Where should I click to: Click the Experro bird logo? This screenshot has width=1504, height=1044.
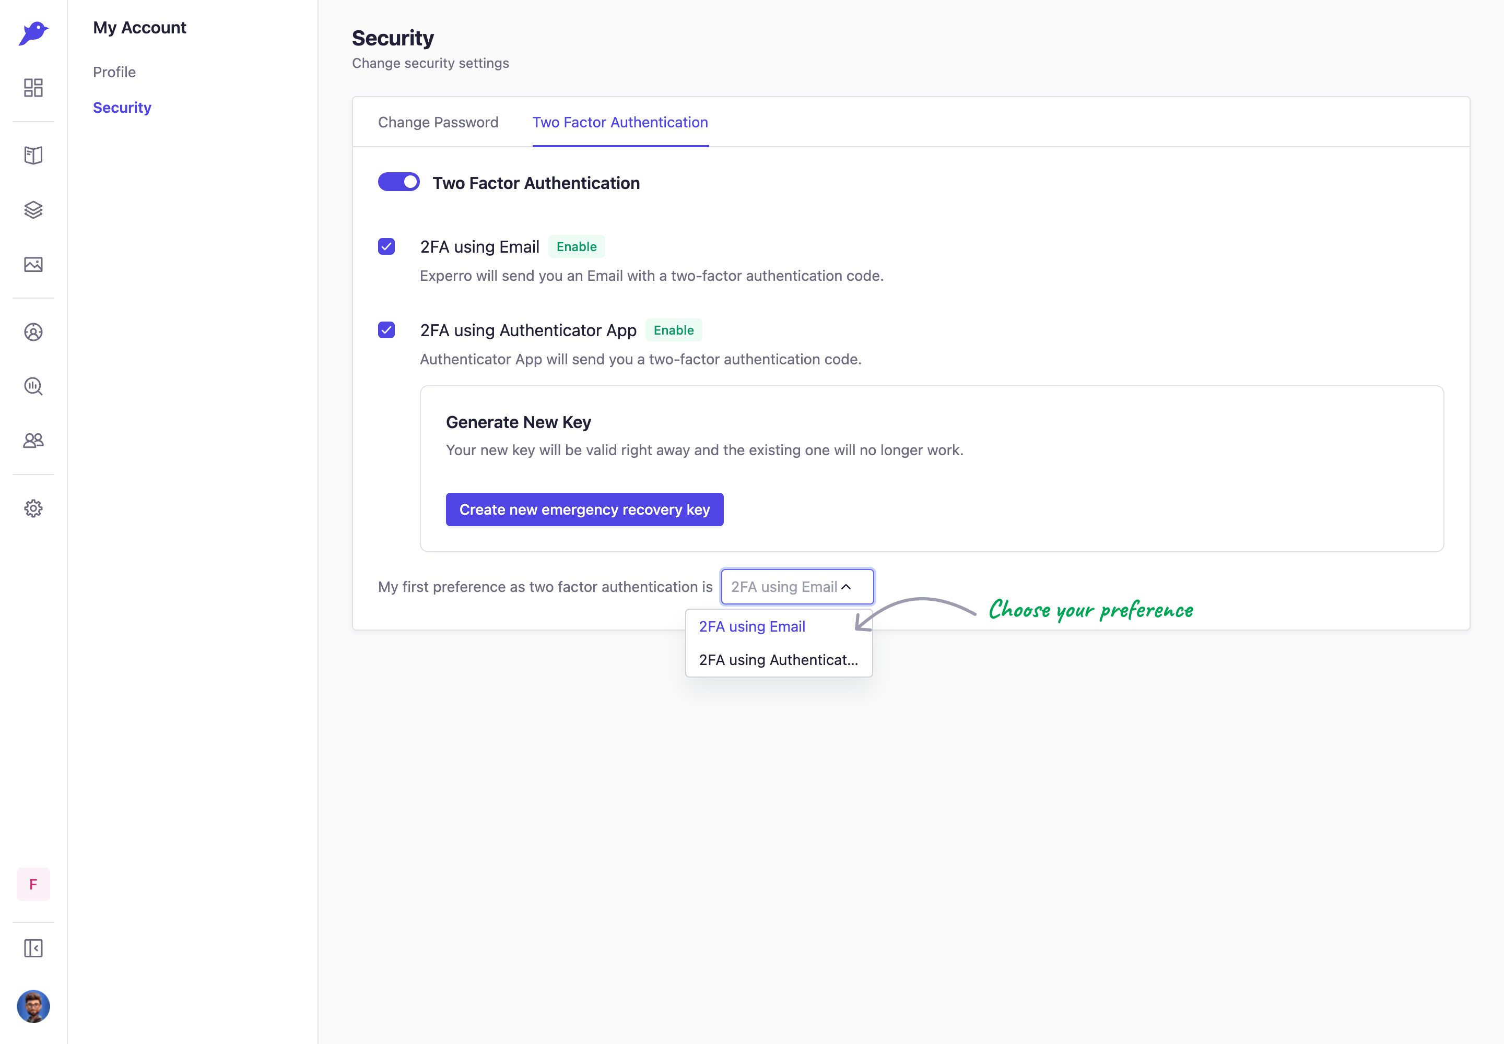33,33
